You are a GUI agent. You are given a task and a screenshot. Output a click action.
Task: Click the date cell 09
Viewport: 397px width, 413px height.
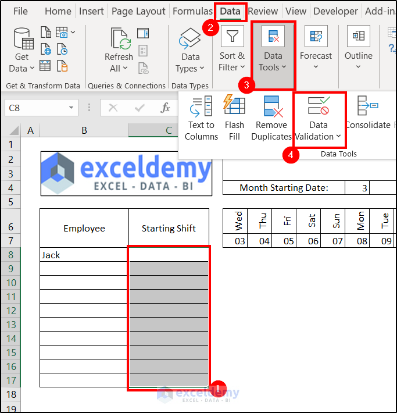tap(382, 241)
